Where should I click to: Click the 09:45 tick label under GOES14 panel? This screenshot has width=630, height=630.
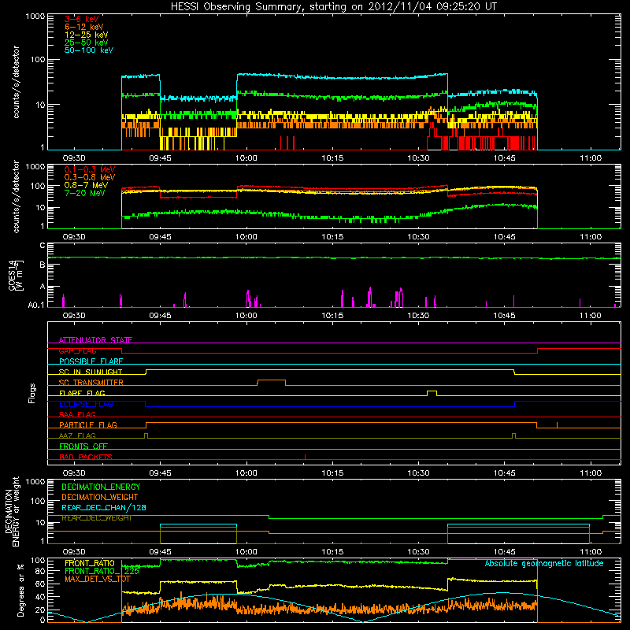[x=161, y=316]
